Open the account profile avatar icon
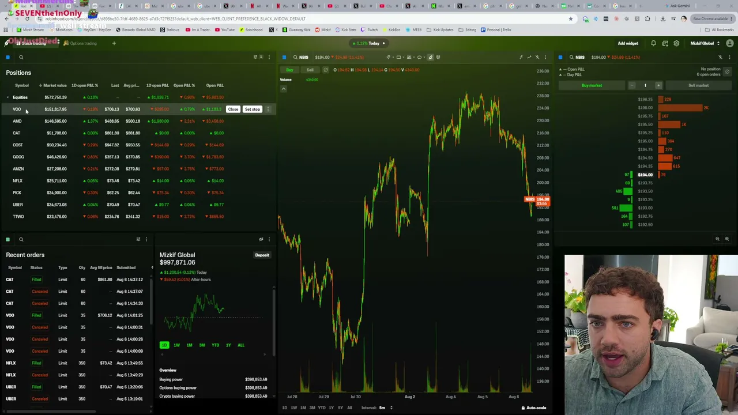 pos(730,43)
